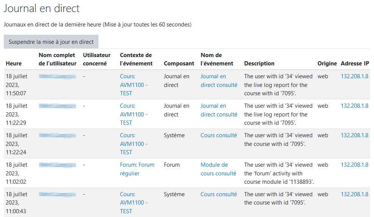Viewport: 374px width, 217px height.
Task: Click the 'Adresse IP' column header
Action: (x=355, y=64)
